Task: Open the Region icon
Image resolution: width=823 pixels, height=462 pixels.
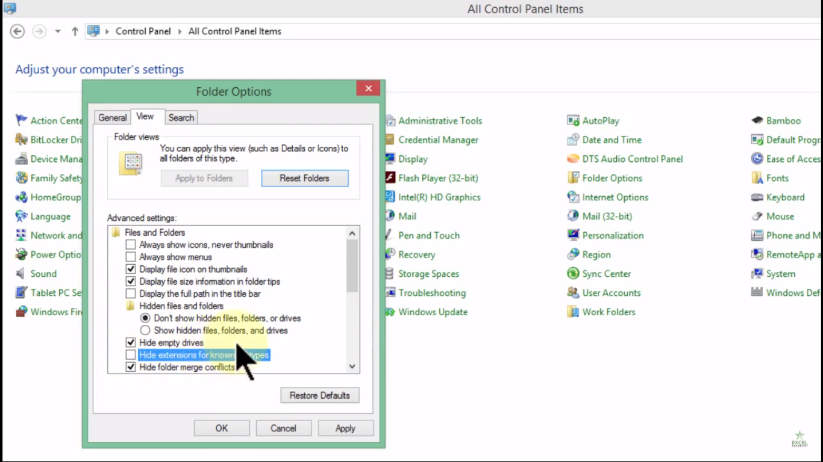Action: [x=589, y=254]
